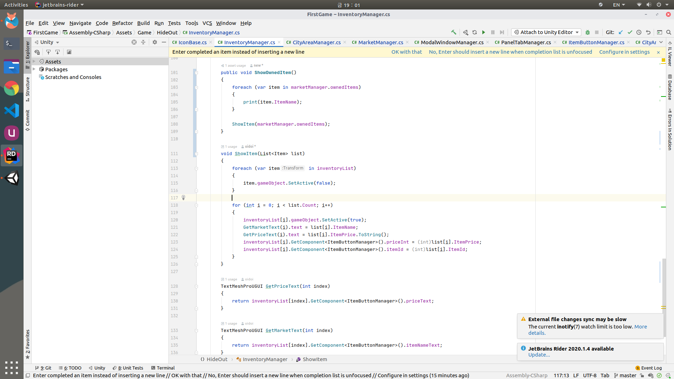The height and width of the screenshot is (379, 674).
Task: Expand the Assets tree node
Action: (34, 61)
